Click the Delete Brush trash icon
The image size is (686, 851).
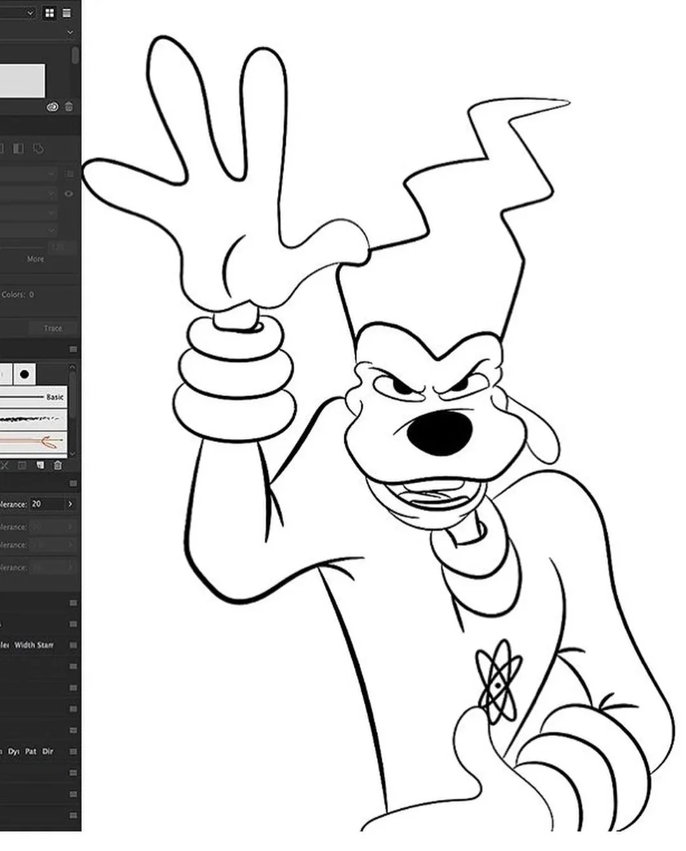coord(58,466)
